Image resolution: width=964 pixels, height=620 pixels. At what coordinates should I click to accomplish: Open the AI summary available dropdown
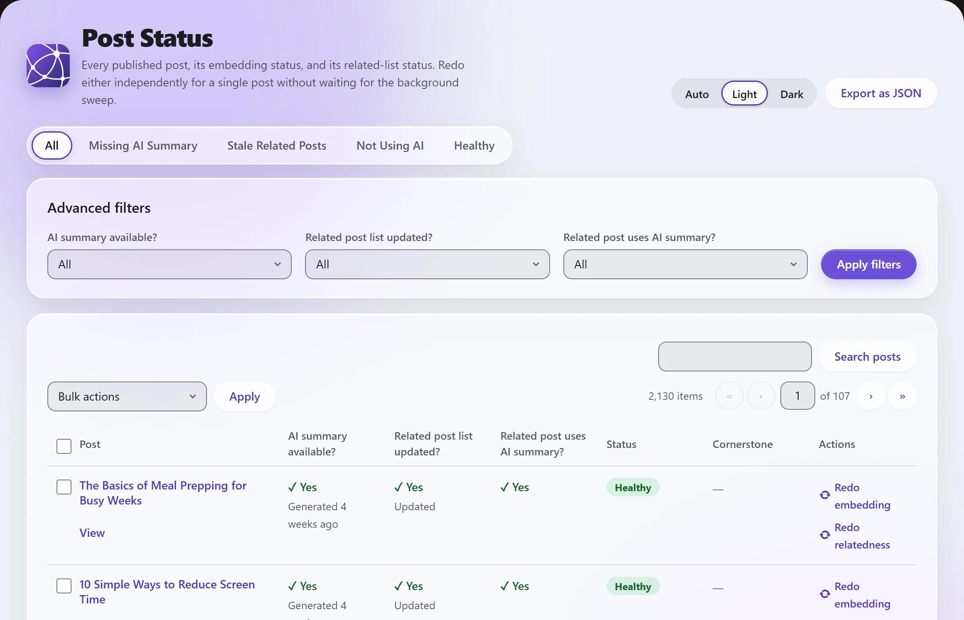coord(170,264)
